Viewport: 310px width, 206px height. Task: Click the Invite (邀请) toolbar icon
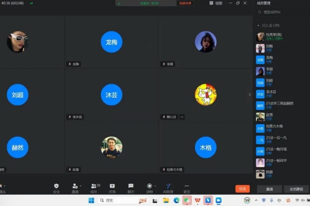75,186
